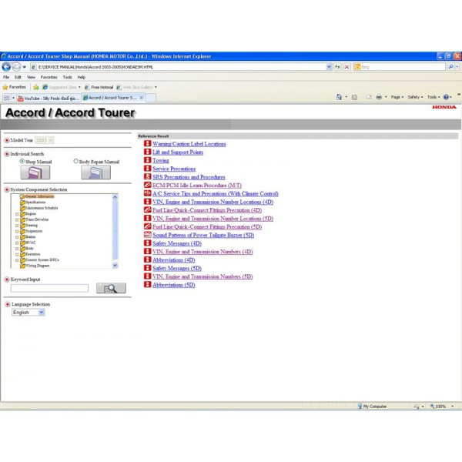This screenshot has height=462, width=462.
Task: Click the Print icon in command bar
Action: [379, 97]
